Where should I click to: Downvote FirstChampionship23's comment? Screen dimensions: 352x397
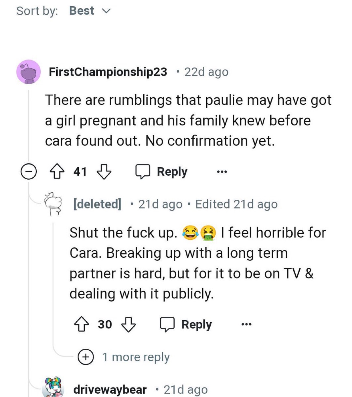click(x=104, y=172)
